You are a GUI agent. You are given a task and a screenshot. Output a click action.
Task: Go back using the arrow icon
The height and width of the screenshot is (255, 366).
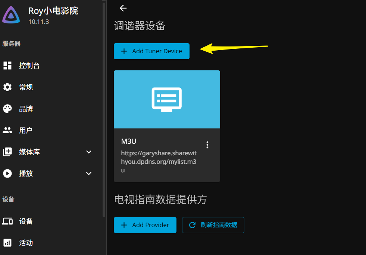click(123, 8)
